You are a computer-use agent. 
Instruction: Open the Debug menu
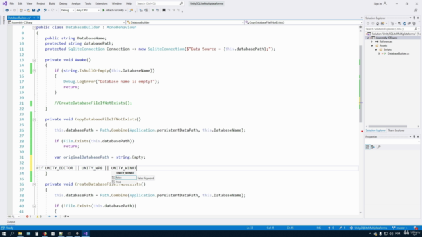click(63, 3)
